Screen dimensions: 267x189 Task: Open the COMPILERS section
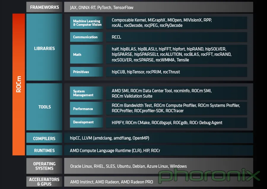pyautogui.click(x=44, y=138)
